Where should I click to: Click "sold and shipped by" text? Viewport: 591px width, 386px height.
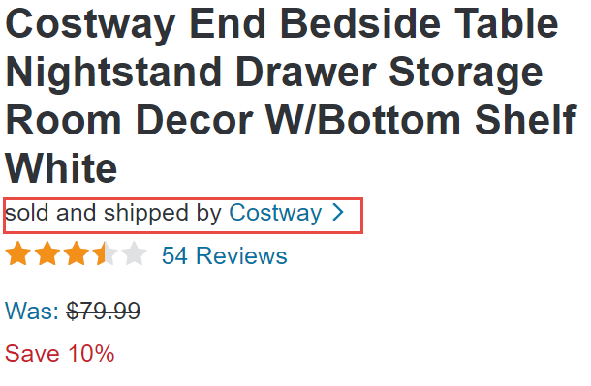coord(112,213)
